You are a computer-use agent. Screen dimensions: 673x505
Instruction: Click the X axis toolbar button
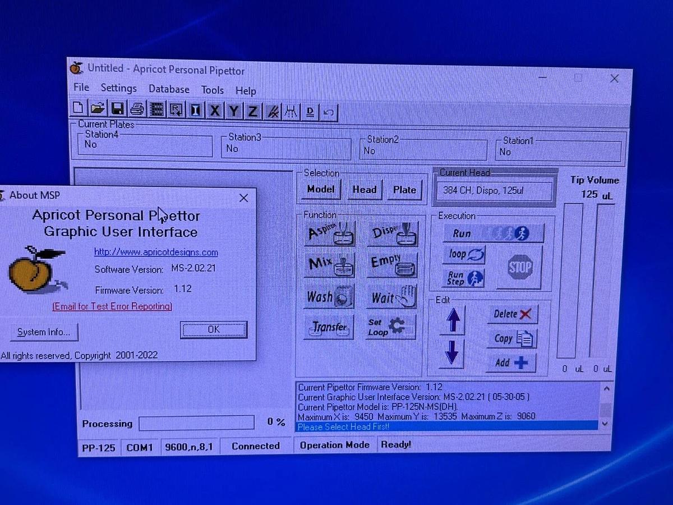pyautogui.click(x=214, y=111)
